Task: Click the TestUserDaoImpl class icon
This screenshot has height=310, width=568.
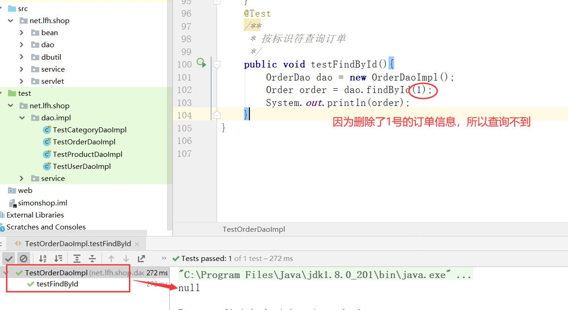Action: pyautogui.click(x=47, y=166)
